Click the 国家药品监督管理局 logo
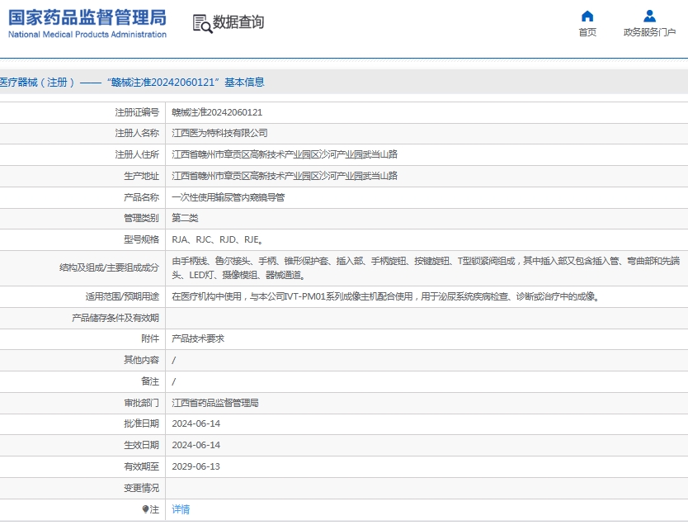The width and height of the screenshot is (688, 525). pyautogui.click(x=87, y=23)
